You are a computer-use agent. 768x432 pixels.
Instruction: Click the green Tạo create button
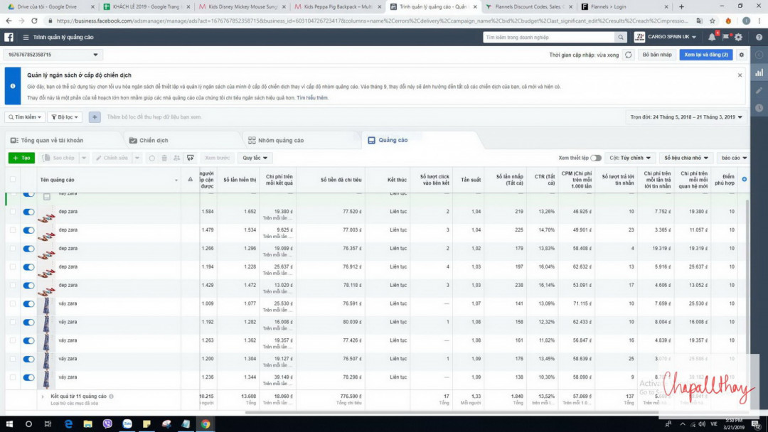tap(21, 158)
